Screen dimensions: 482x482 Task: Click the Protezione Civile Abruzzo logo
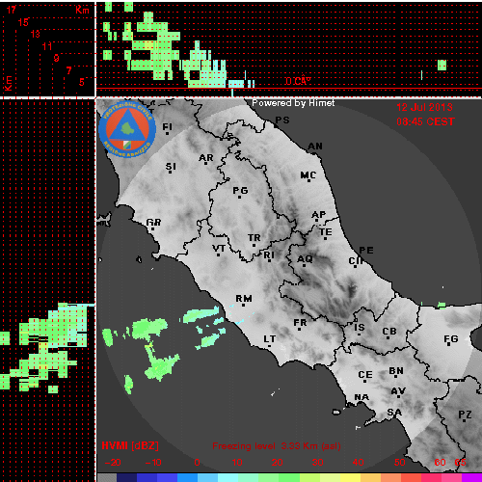[x=127, y=130]
